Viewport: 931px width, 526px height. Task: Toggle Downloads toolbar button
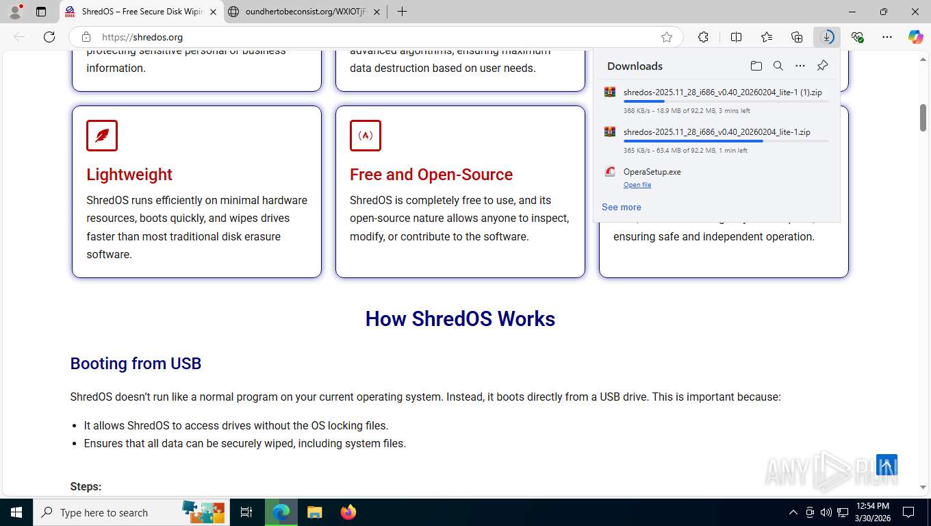click(827, 37)
